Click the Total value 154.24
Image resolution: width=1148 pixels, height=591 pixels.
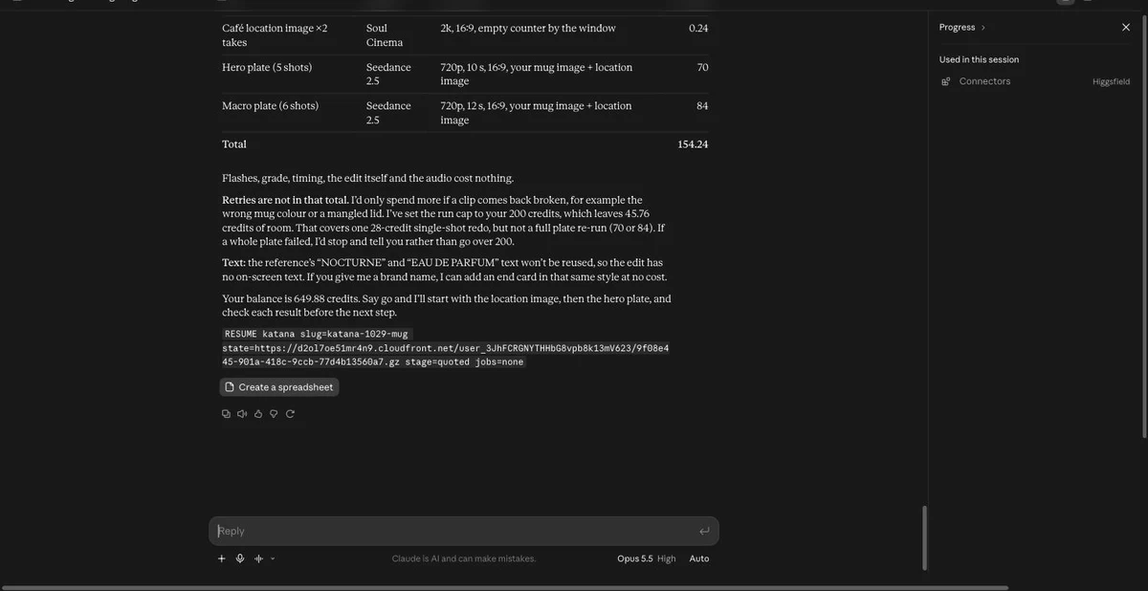coord(693,144)
